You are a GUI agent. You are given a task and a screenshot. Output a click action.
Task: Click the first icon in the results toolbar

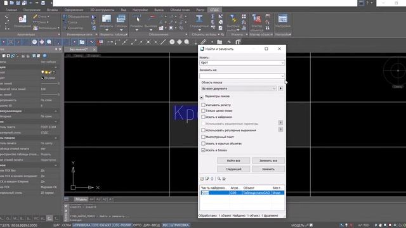point(202,179)
